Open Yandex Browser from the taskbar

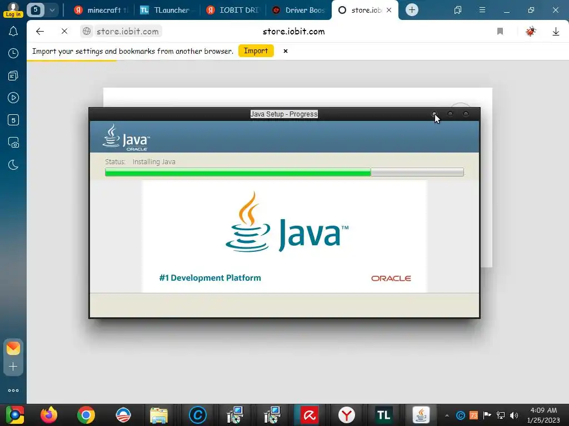pyautogui.click(x=346, y=415)
